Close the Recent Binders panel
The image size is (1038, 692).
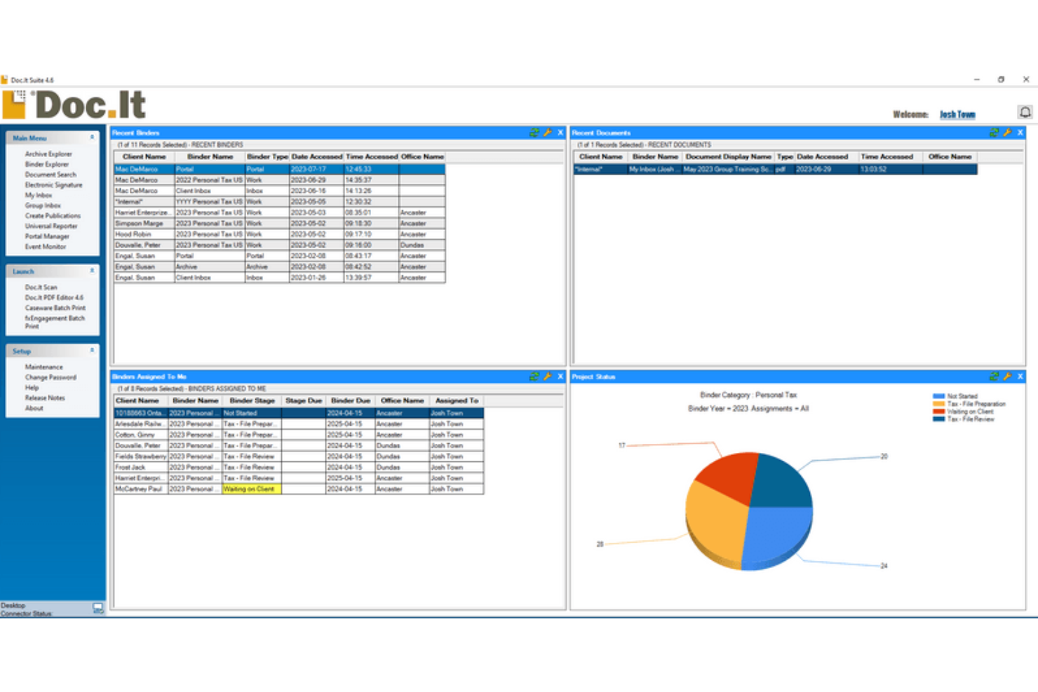click(x=560, y=133)
